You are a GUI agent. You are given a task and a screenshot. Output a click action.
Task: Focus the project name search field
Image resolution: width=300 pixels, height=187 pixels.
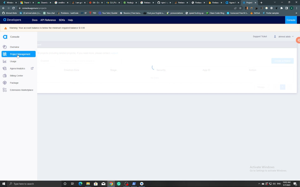[x=90, y=61]
